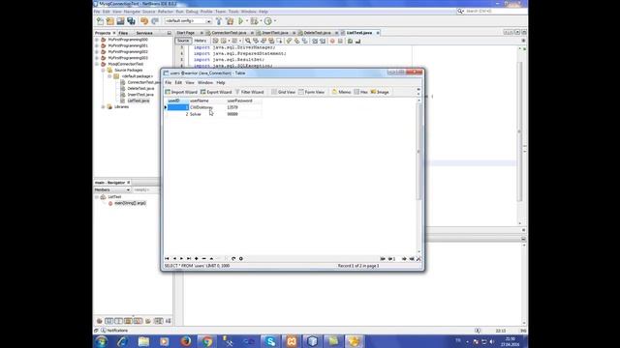This screenshot has width=620, height=348.
Task: Click the History view button in editor
Action: click(x=201, y=41)
